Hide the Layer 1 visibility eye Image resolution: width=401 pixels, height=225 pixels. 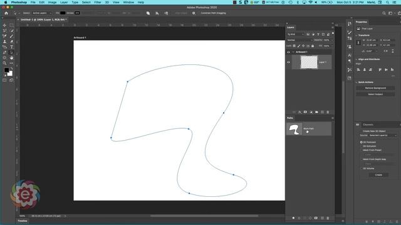pyautogui.click(x=288, y=62)
